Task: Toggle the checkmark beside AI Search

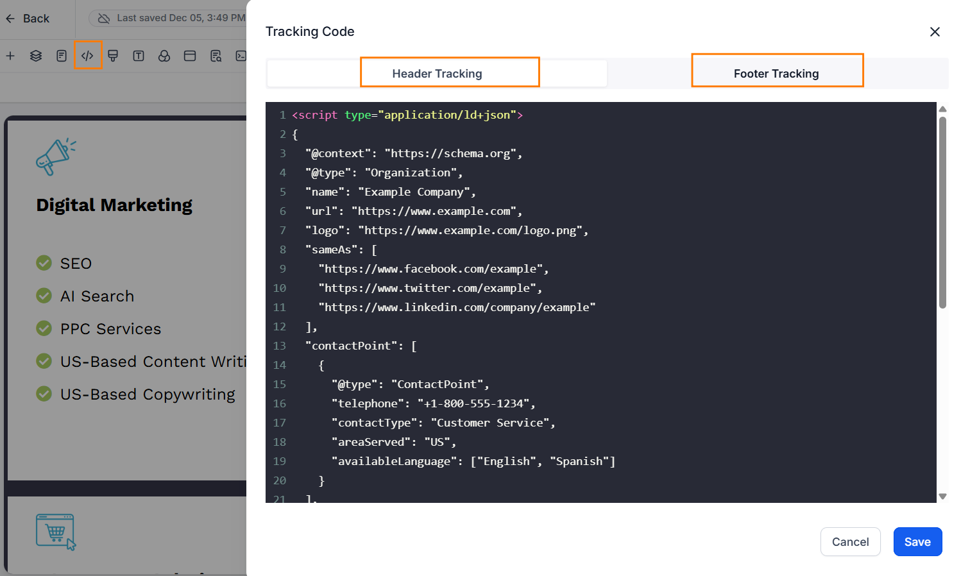Action: (44, 296)
